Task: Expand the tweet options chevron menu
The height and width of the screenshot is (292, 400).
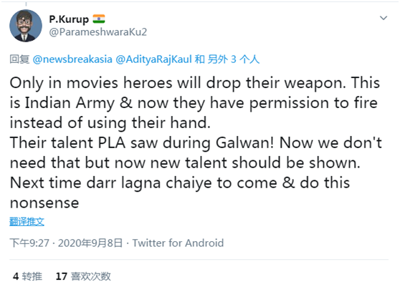Action: [384, 18]
